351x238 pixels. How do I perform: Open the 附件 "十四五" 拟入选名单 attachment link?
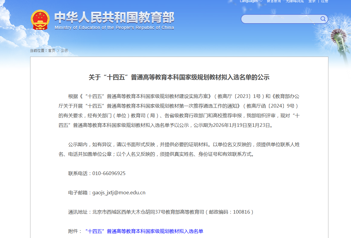pos(144,231)
